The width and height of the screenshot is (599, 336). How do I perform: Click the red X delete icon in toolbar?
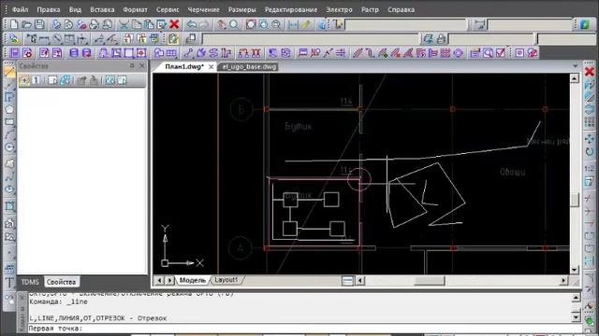tap(174, 24)
